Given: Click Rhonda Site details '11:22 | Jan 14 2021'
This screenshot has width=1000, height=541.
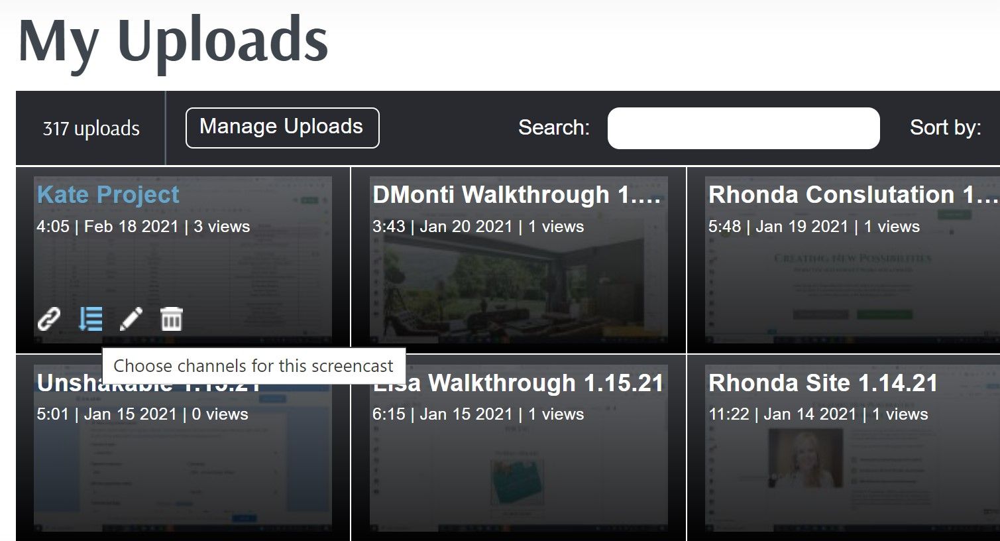Looking at the screenshot, I should [783, 414].
